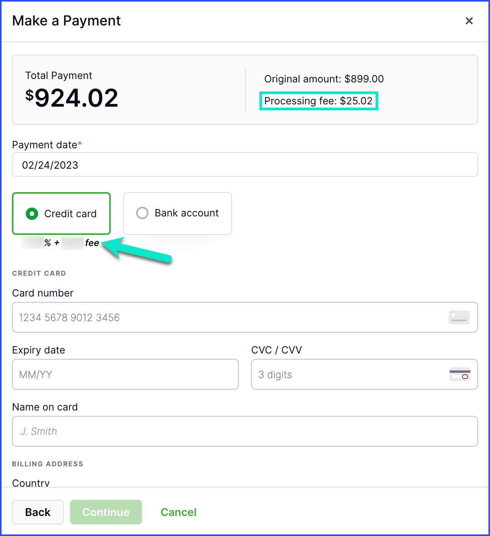
Task: Click the CVC card icon in CVV field
Action: 460,374
